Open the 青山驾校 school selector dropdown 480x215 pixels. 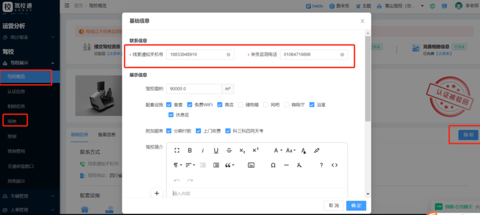click(x=400, y=6)
